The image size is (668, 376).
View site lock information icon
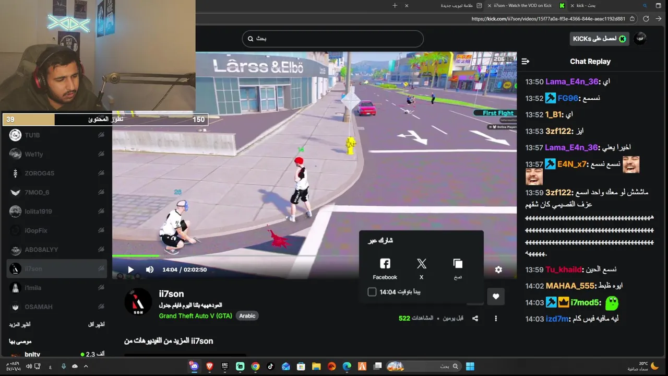632,19
